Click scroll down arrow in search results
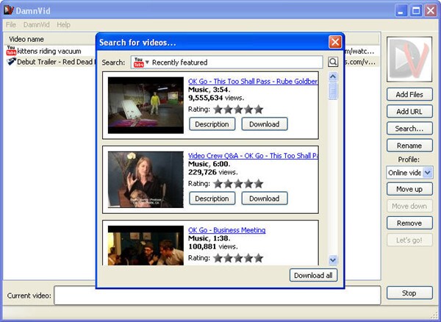Viewport: 441px width, 322px height. [x=333, y=260]
